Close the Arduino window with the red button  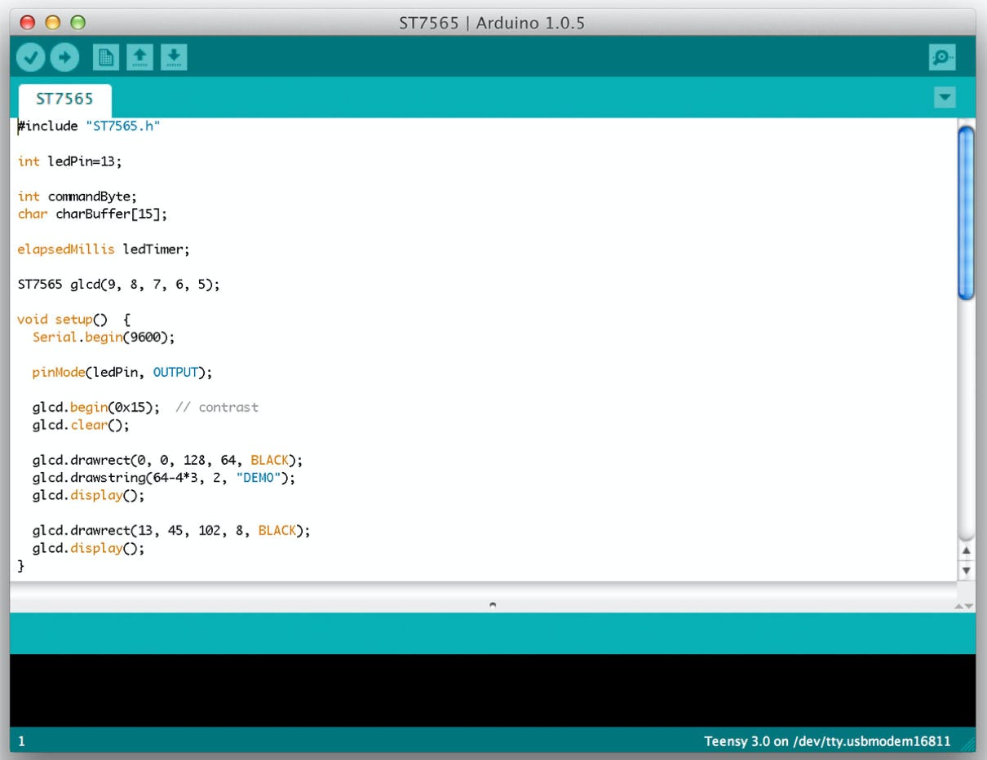tap(28, 23)
